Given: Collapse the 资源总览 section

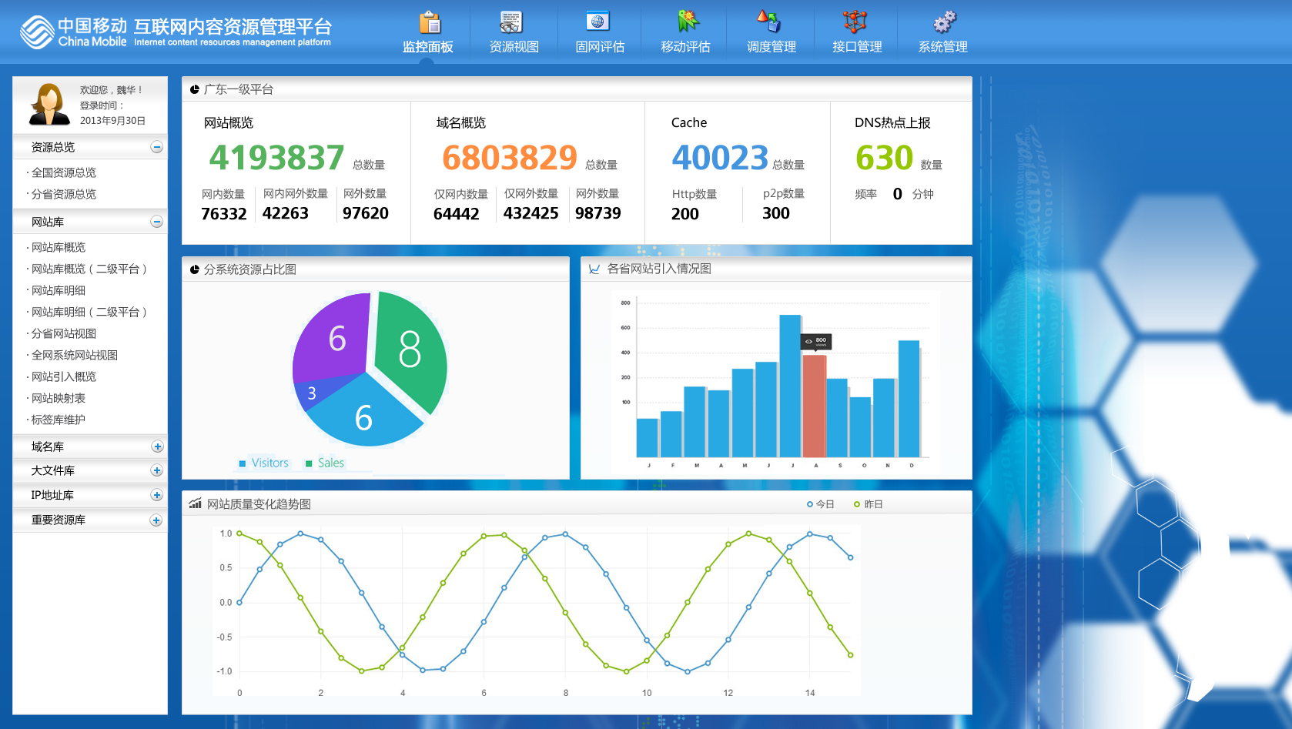Looking at the screenshot, I should (x=157, y=147).
